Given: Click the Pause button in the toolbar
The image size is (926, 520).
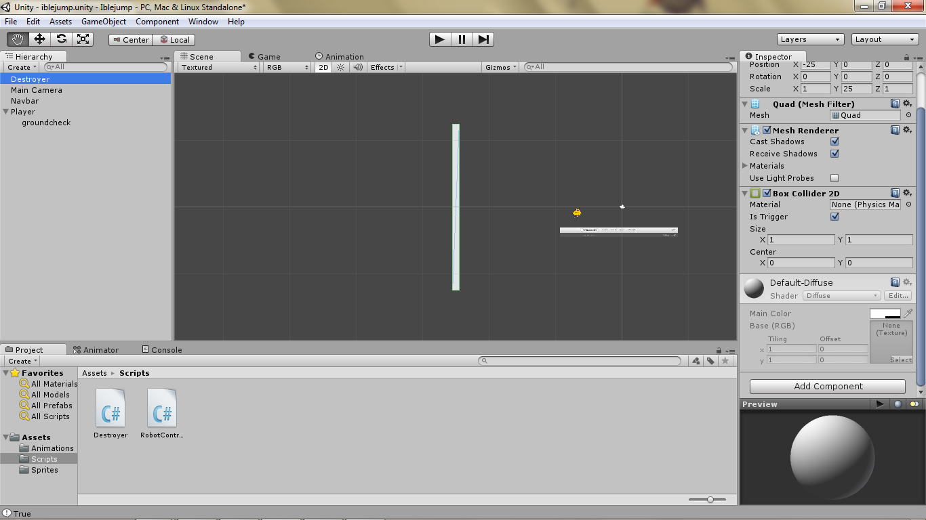Looking at the screenshot, I should [462, 39].
